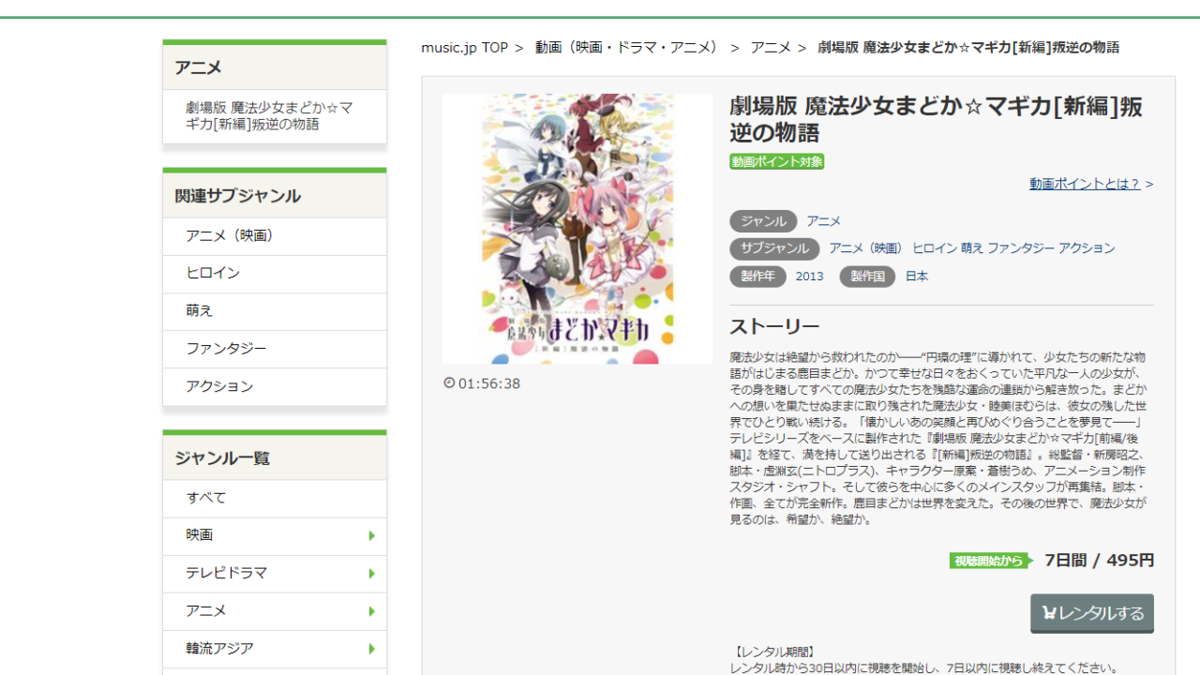This screenshot has height=675, width=1200.
Task: Click the 製作国 label pill
Action: point(867,277)
